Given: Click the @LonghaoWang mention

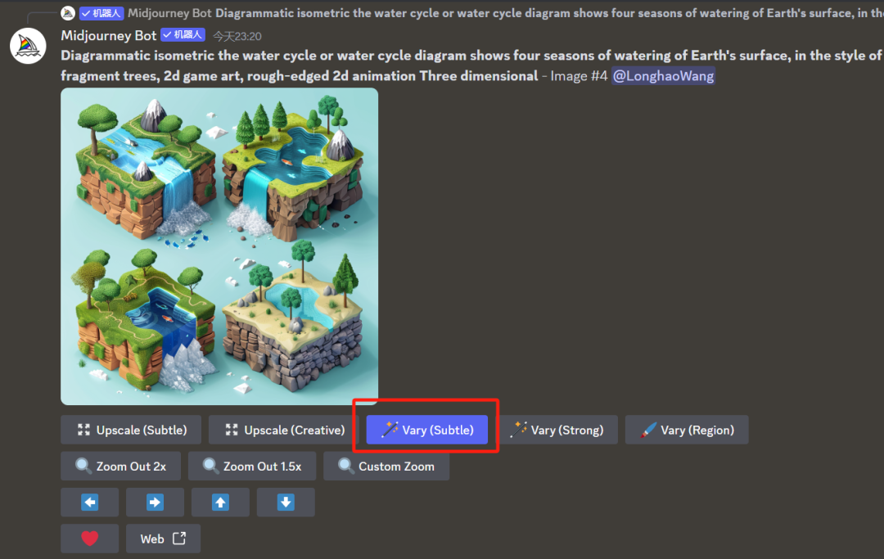Looking at the screenshot, I should pos(663,75).
